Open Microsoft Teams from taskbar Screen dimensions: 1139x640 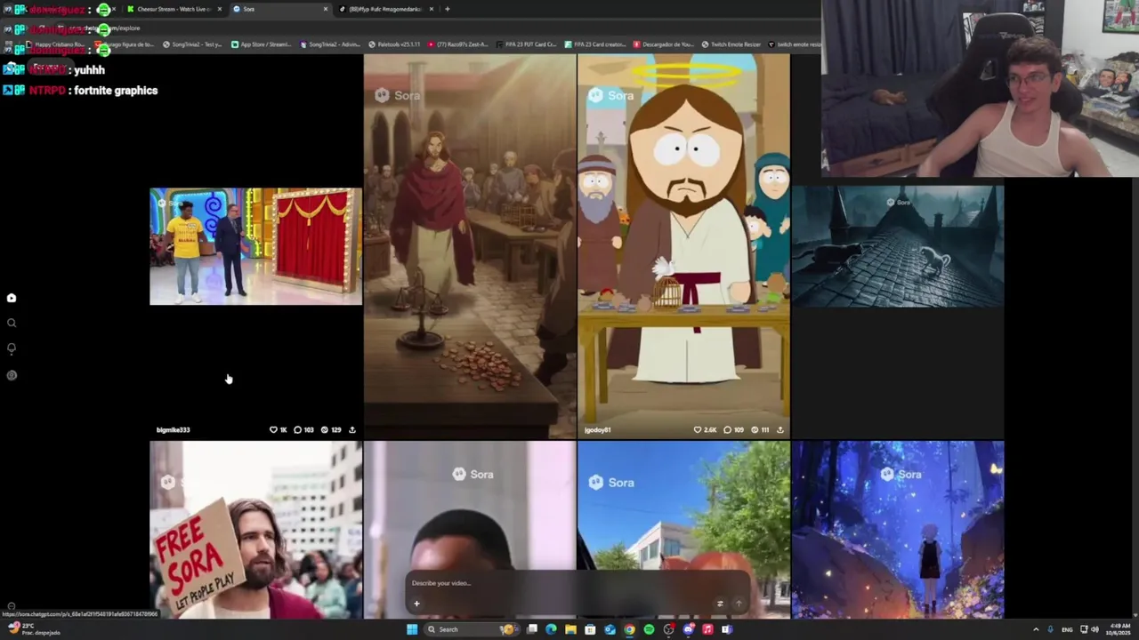coord(727,629)
